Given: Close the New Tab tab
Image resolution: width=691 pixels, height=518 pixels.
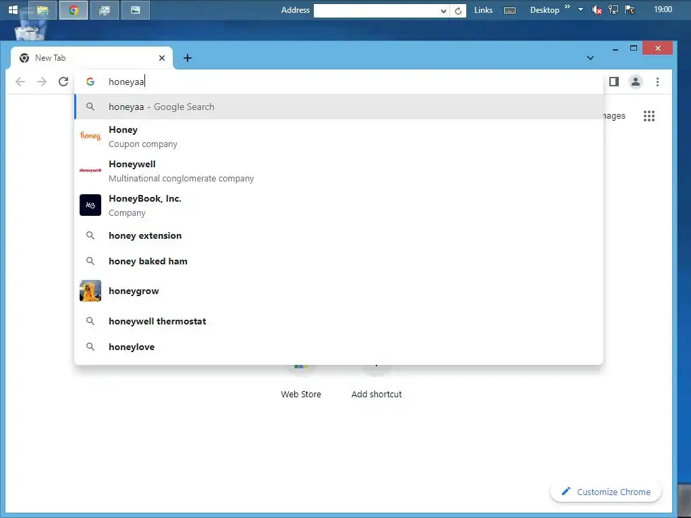Looking at the screenshot, I should pyautogui.click(x=162, y=58).
